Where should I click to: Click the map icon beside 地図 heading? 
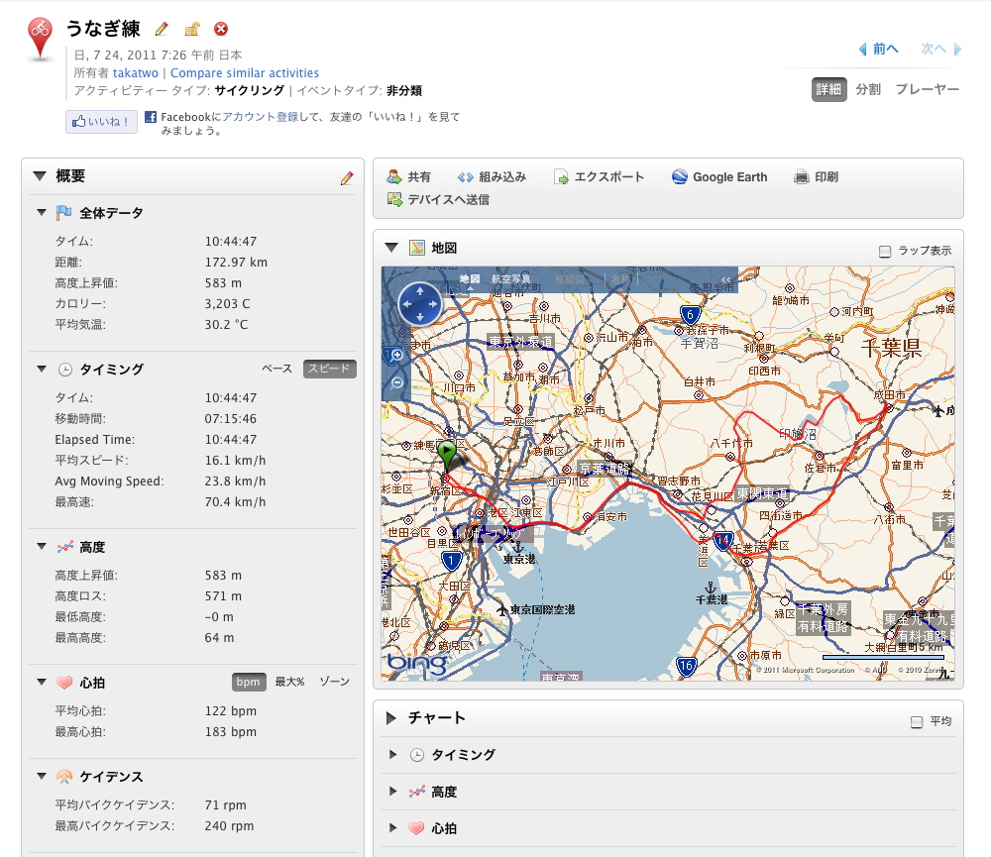coord(417,248)
